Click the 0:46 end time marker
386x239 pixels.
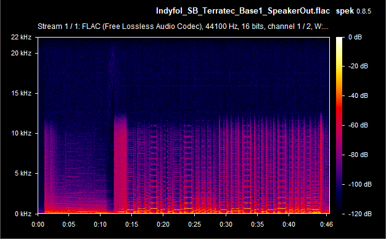[326, 224]
